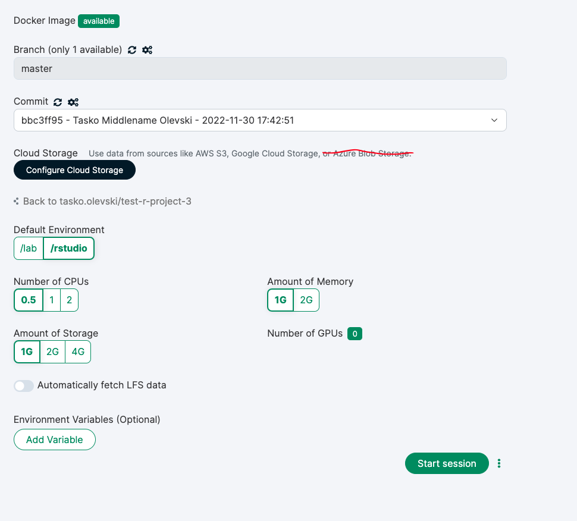Open Configure Cloud Storage
Image resolution: width=577 pixels, height=521 pixels.
click(x=74, y=170)
